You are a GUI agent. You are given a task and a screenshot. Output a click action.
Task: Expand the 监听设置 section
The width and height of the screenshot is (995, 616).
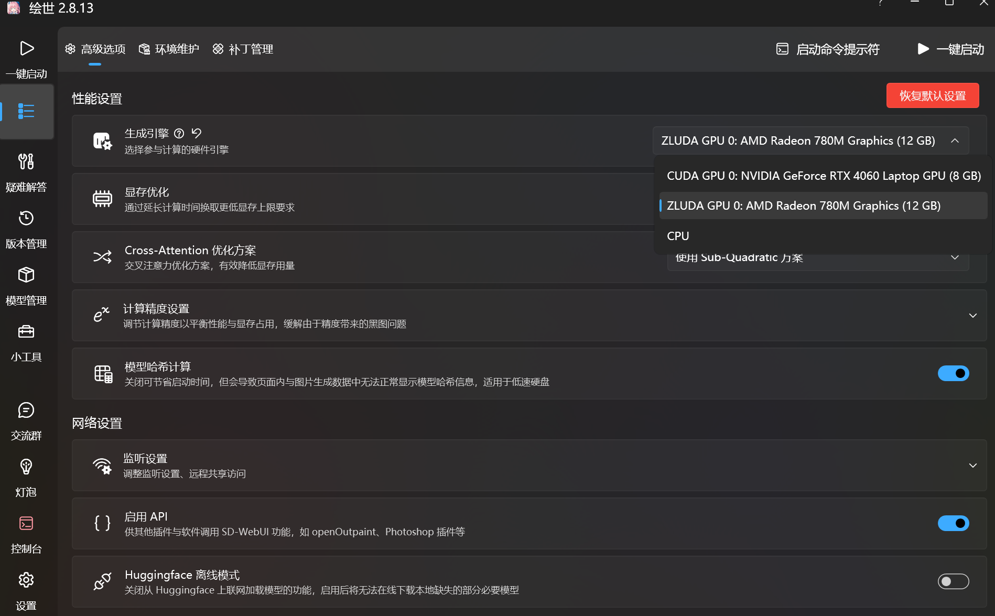(972, 466)
